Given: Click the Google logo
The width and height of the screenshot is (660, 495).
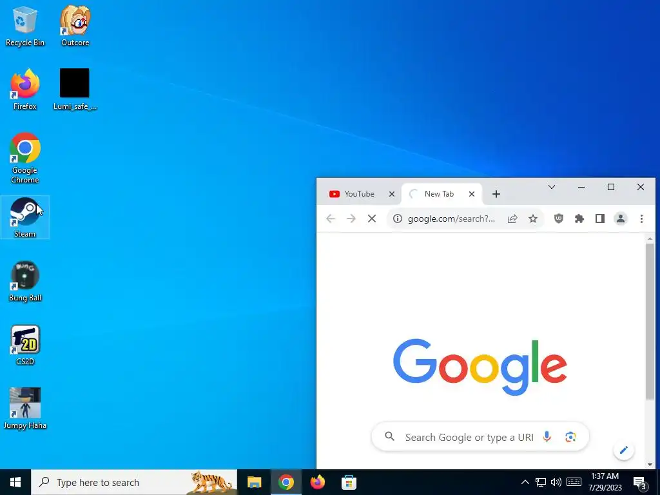Looking at the screenshot, I should [480, 366].
